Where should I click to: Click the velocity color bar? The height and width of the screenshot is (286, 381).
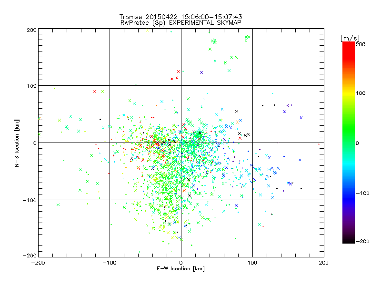349,143
